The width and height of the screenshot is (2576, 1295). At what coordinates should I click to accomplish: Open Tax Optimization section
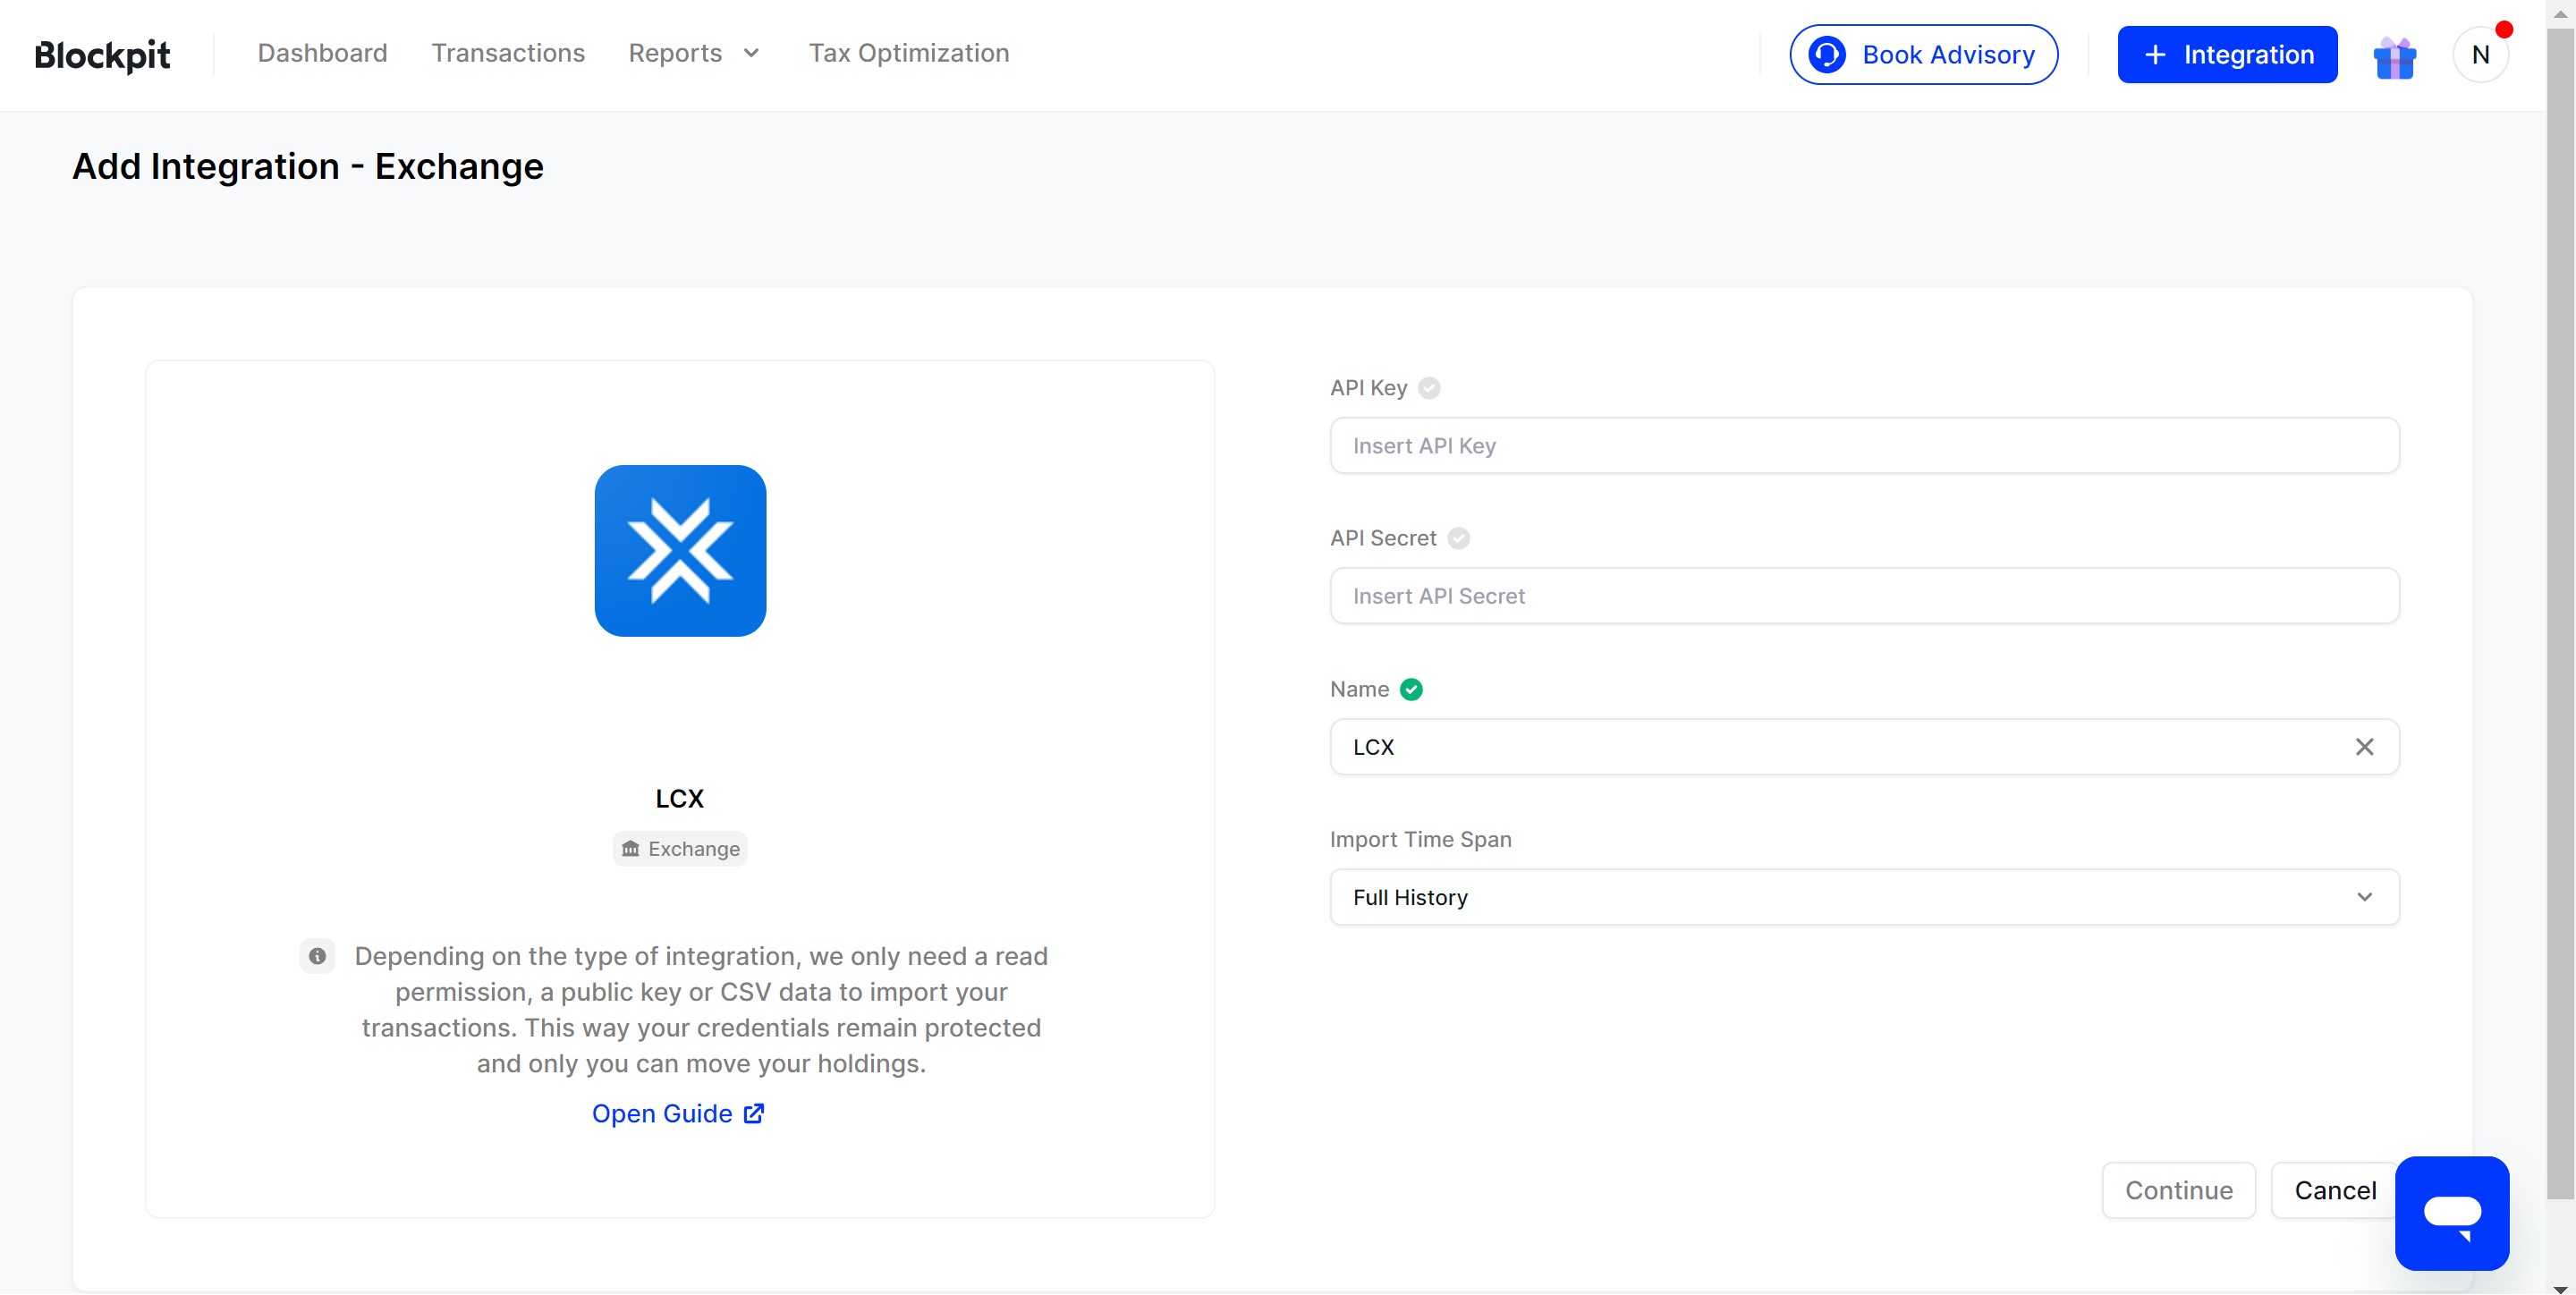tap(908, 53)
